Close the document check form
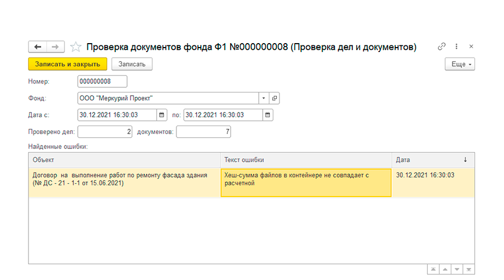Screen dimensions: 504x280 [471, 46]
